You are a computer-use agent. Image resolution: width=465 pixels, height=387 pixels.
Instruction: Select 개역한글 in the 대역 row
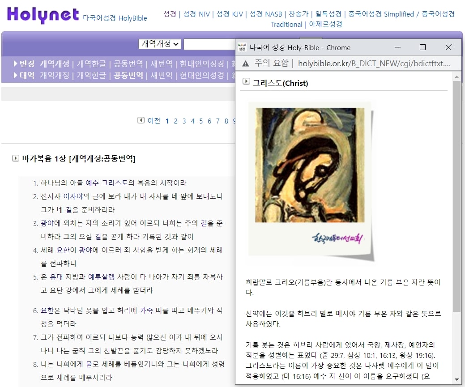point(91,76)
